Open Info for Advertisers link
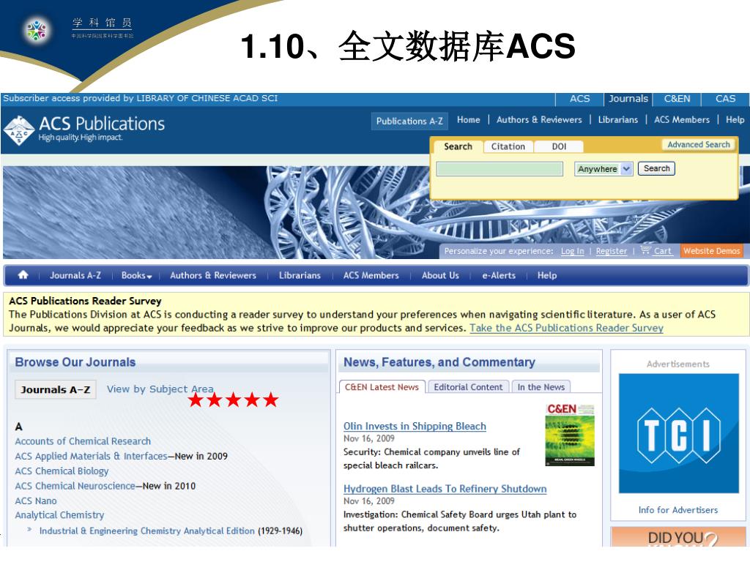 [677, 510]
